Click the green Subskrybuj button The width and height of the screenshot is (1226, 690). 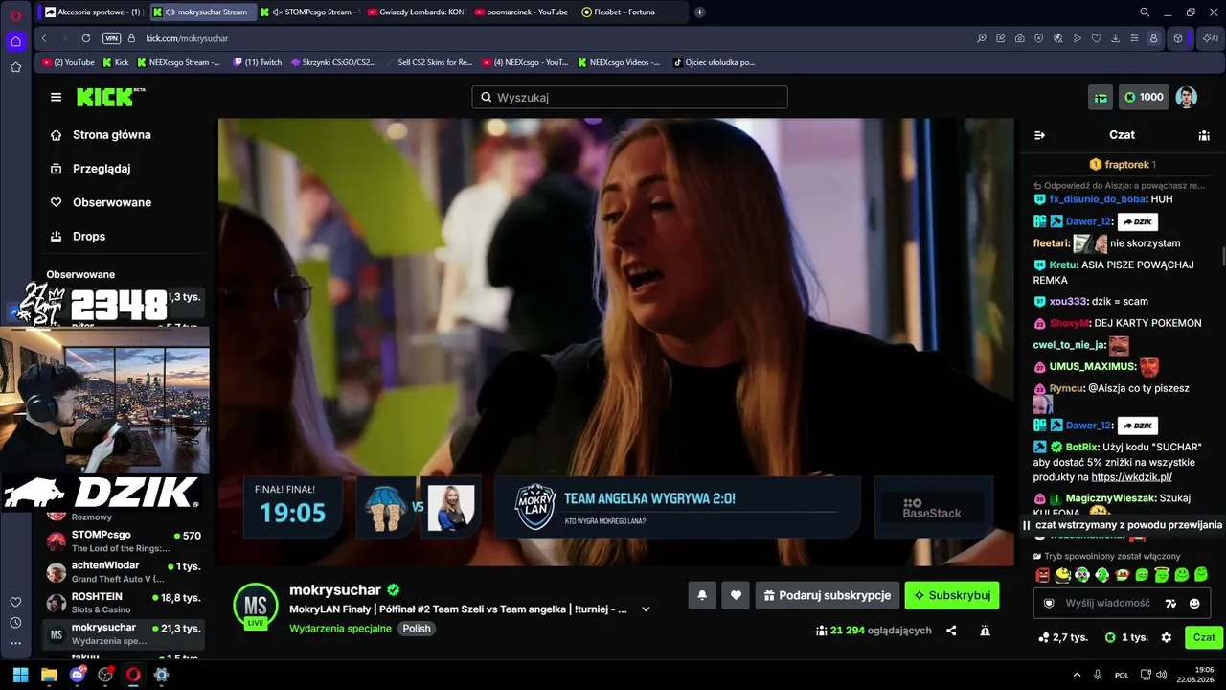952,595
